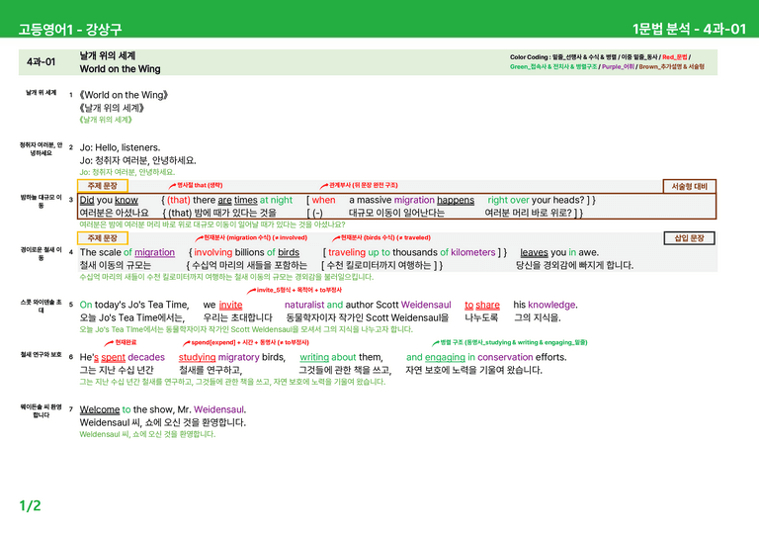Click the 1/2 page indicator
The image size is (759, 537).
[30, 506]
